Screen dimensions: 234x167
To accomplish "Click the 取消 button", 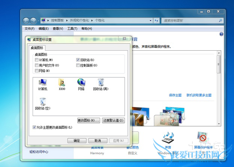I will pos(98,141).
